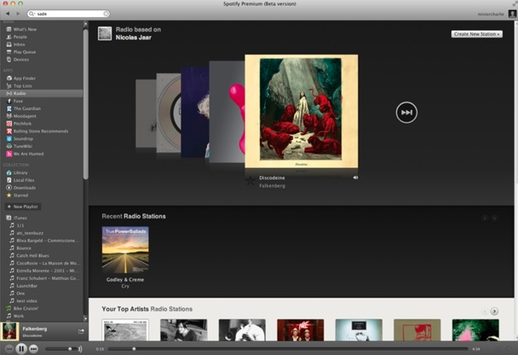Open We Are Hunted app

[x=27, y=154]
